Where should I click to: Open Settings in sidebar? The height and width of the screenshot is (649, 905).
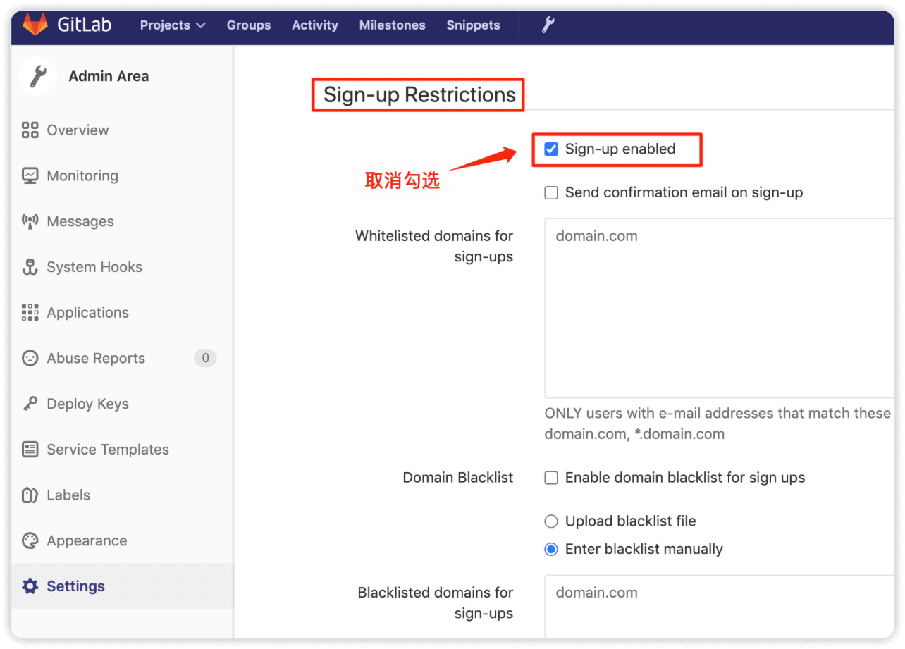click(x=122, y=586)
